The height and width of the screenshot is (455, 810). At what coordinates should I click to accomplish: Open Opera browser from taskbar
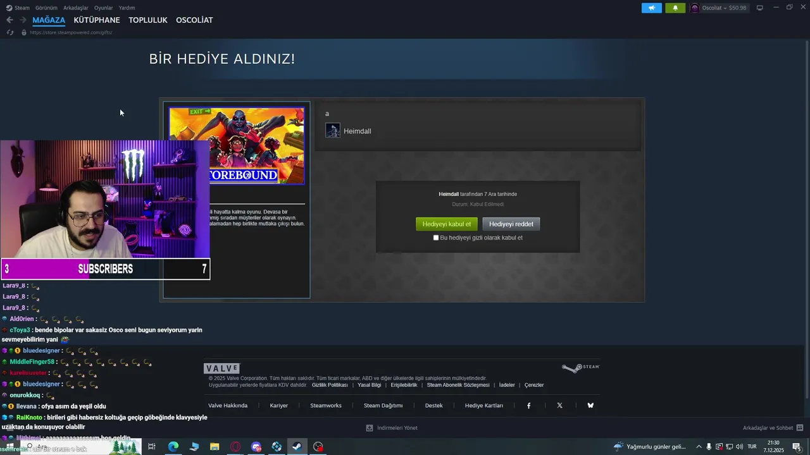click(x=235, y=447)
